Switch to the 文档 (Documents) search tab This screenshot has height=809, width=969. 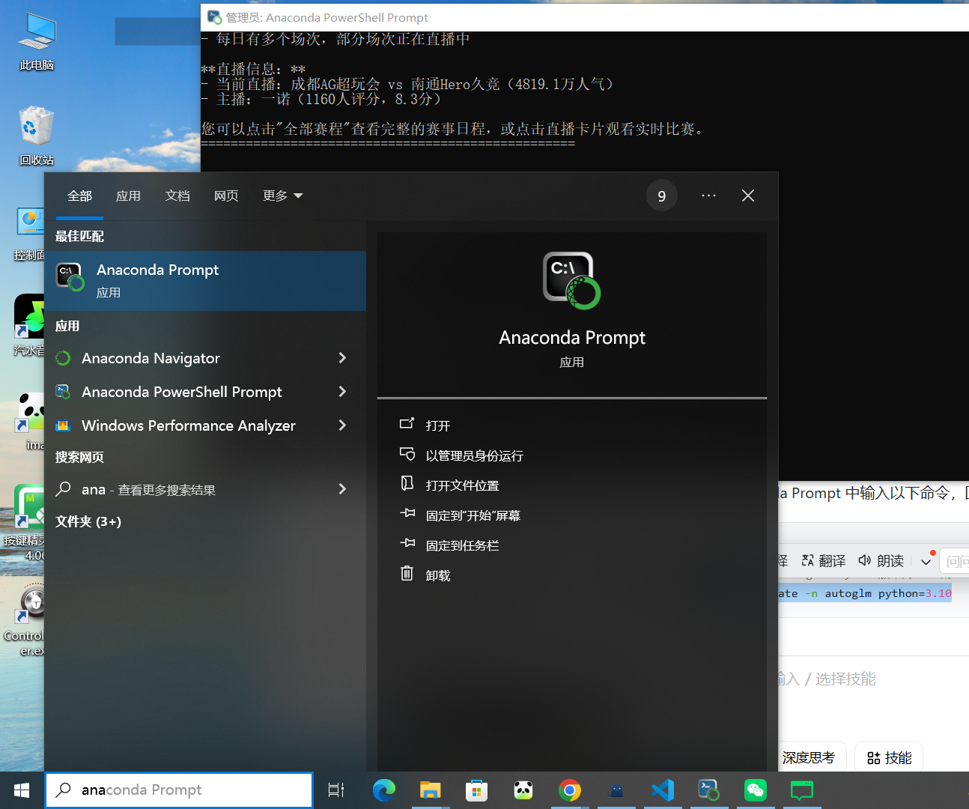pyautogui.click(x=177, y=196)
